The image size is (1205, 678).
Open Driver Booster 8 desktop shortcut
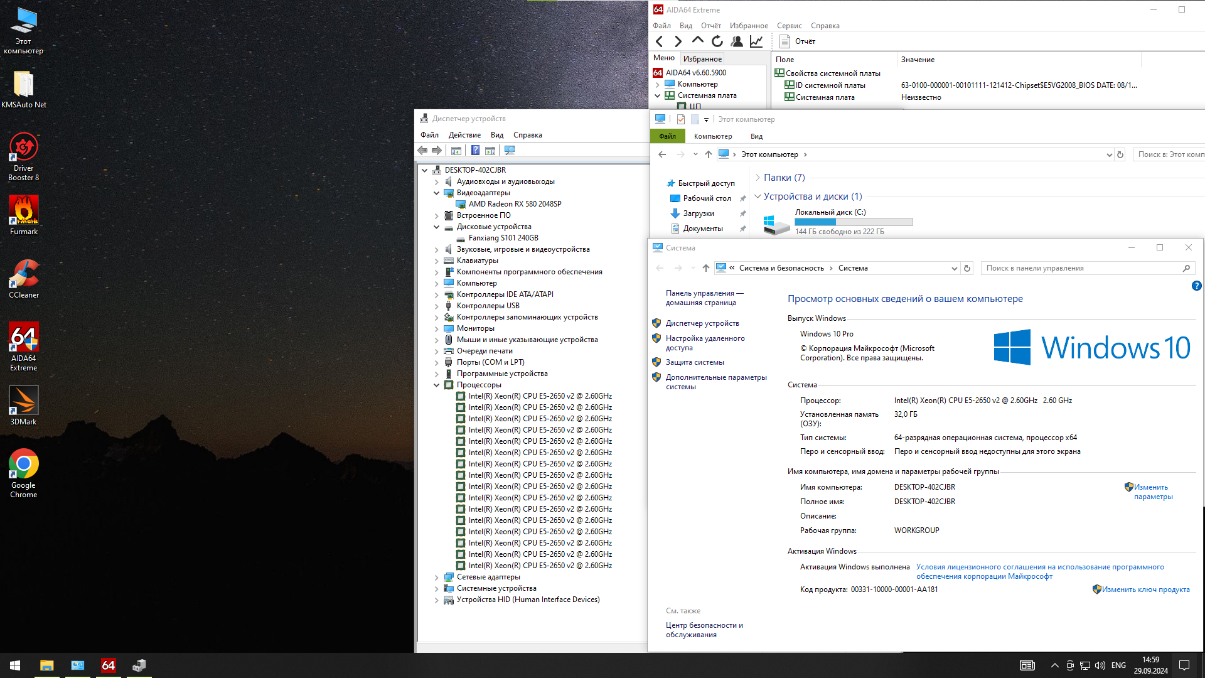click(24, 156)
